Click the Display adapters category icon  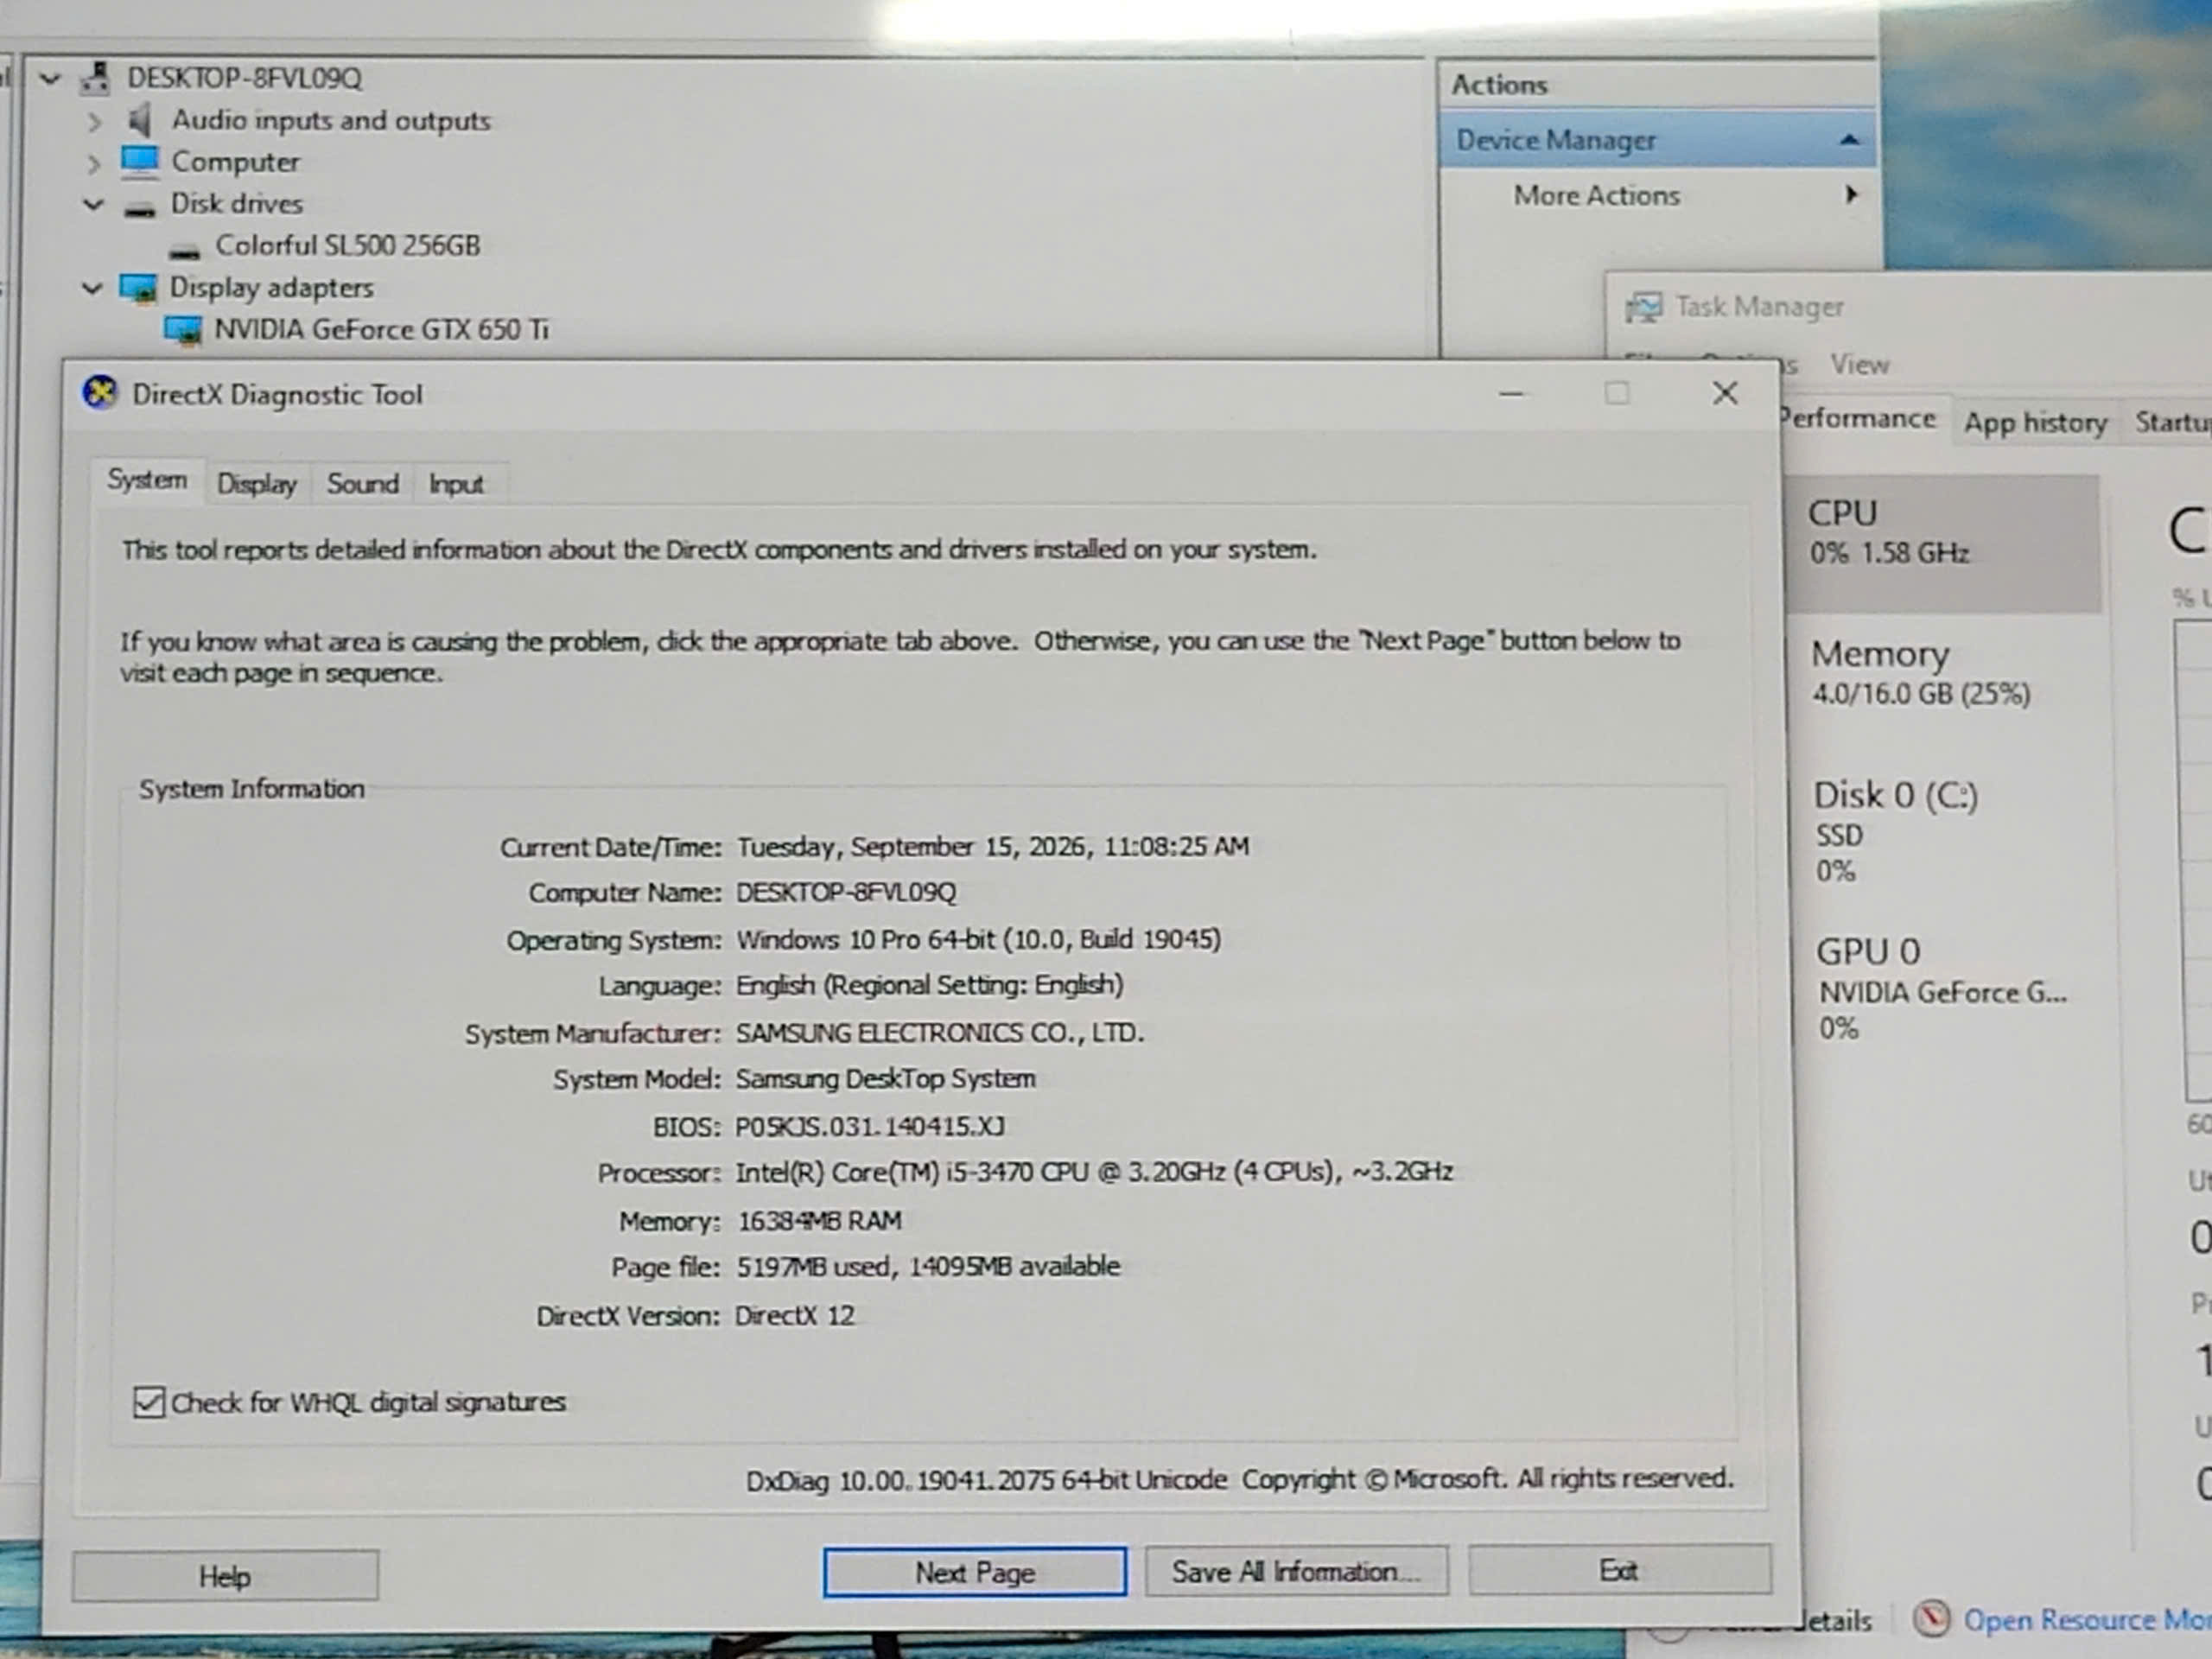(138, 288)
